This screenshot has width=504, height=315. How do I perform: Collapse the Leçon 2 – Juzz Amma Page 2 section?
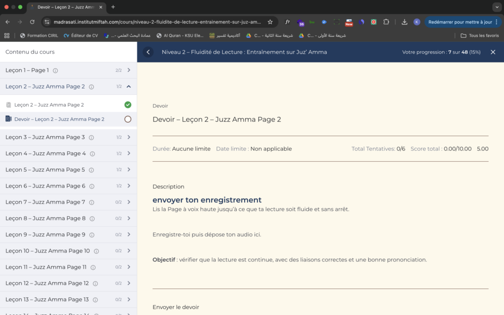pos(128,86)
